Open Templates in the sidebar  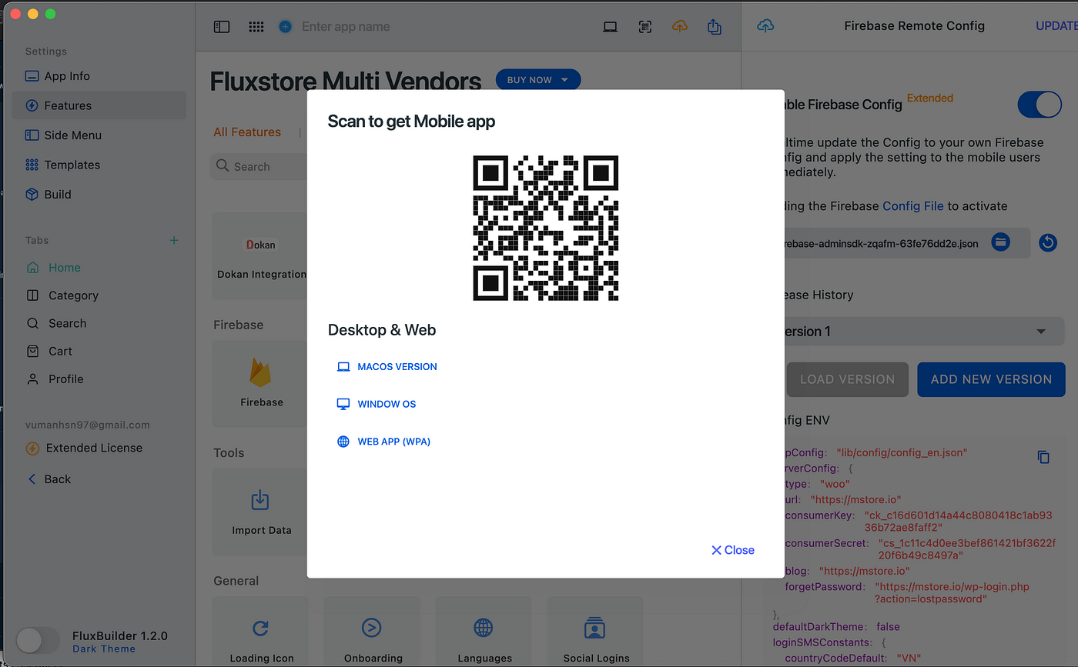pyautogui.click(x=99, y=165)
